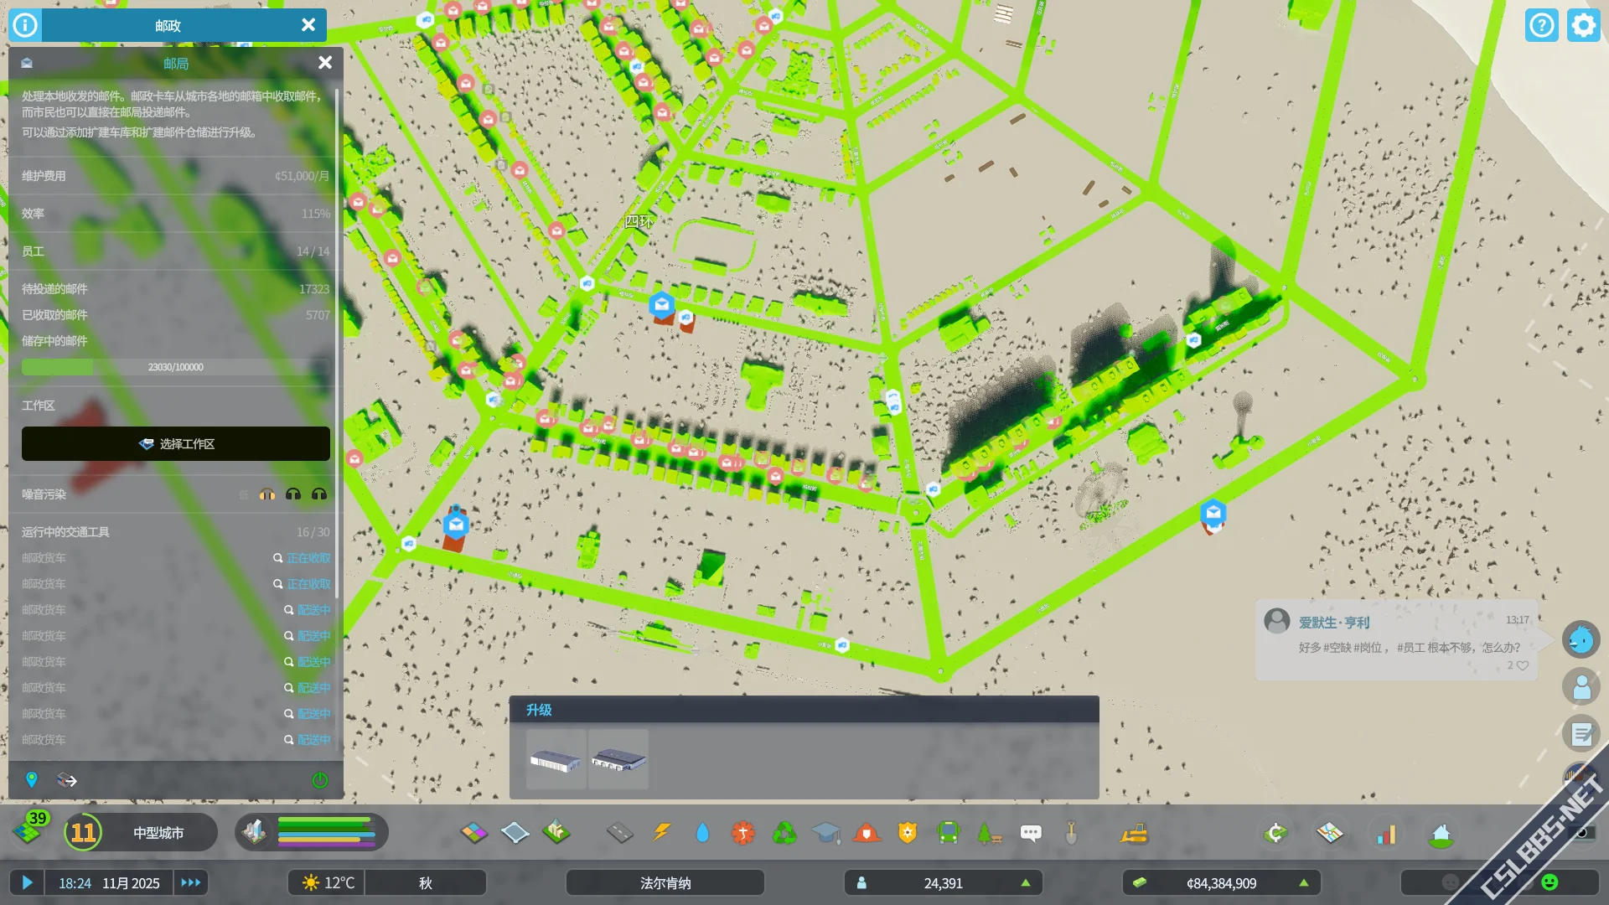The width and height of the screenshot is (1609, 905).
Task: Open the Map Tiles panel icon
Action: tap(1330, 833)
